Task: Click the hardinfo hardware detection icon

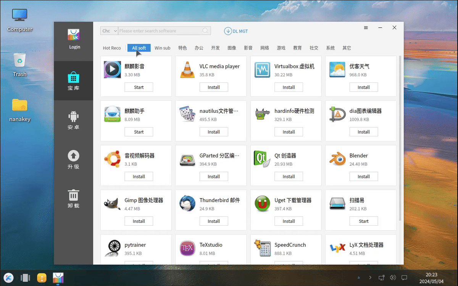Action: [262, 114]
